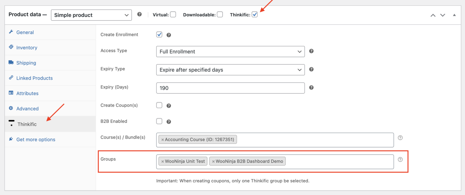Screen dimensions: 465x195
Task: Click help icon next to B2B Enabled
Action: coord(169,122)
